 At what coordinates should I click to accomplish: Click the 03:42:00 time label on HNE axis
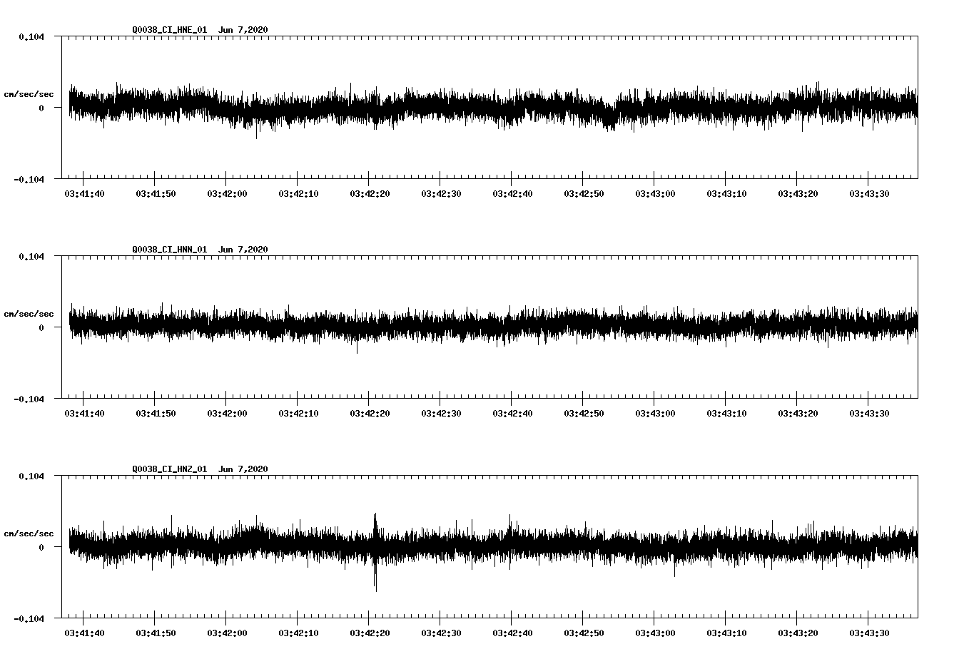227,193
